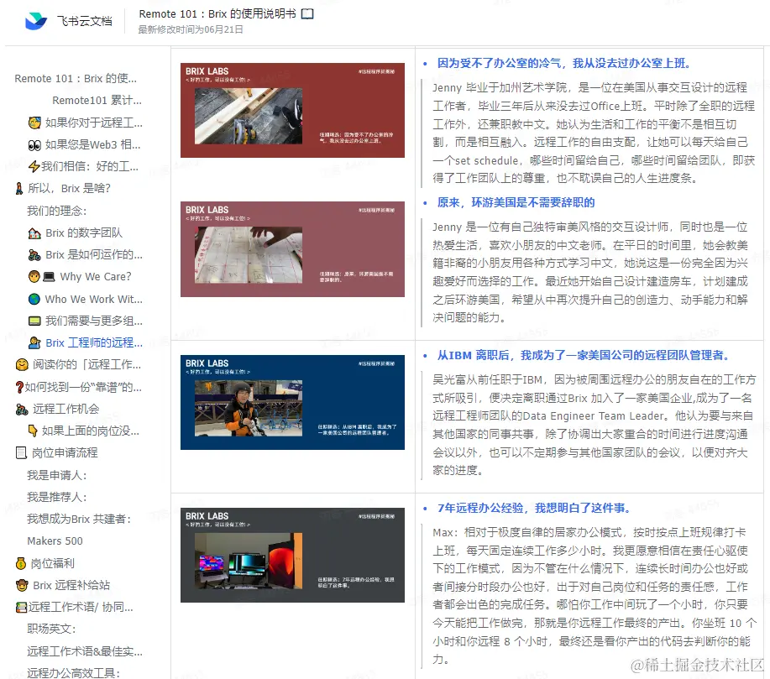770x679 pixels.
Task: Open the gray BRIX LABS monitors desk thumbnail
Action: coord(293,556)
